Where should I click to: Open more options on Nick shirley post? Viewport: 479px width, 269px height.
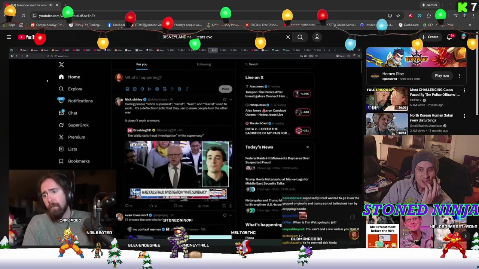(230, 100)
